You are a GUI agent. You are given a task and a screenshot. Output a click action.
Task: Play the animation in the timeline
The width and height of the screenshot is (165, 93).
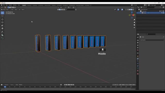tap(70, 85)
